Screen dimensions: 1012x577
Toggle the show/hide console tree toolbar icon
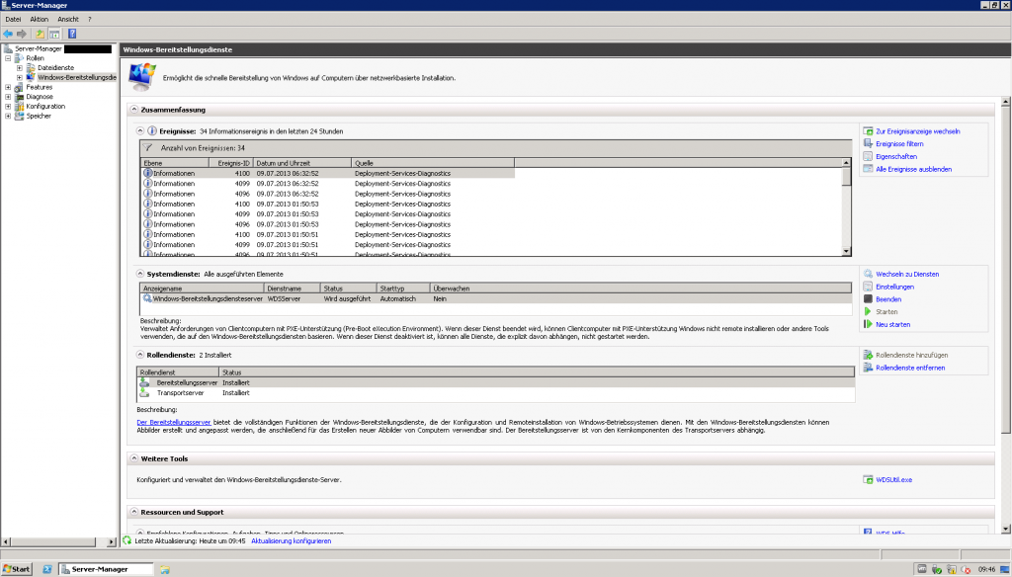point(54,34)
